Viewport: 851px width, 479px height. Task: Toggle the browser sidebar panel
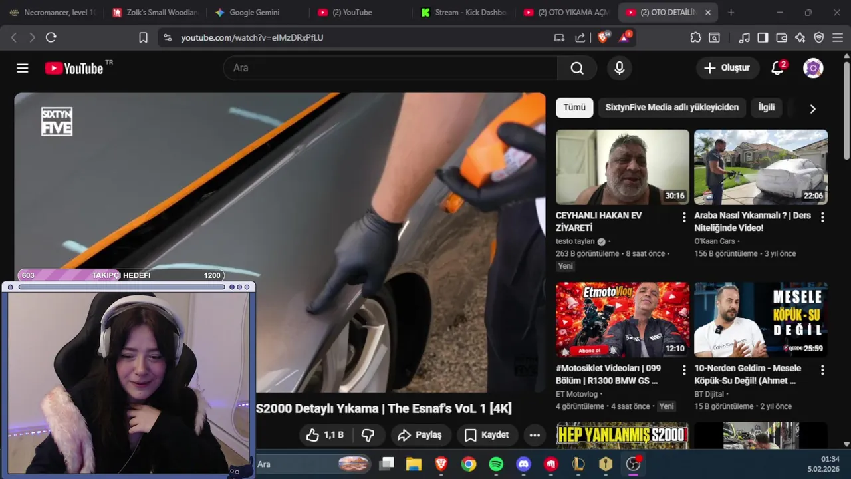[763, 38]
